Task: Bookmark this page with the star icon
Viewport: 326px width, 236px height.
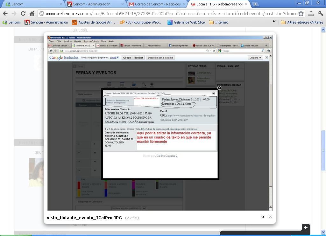Action: coord(301,14)
